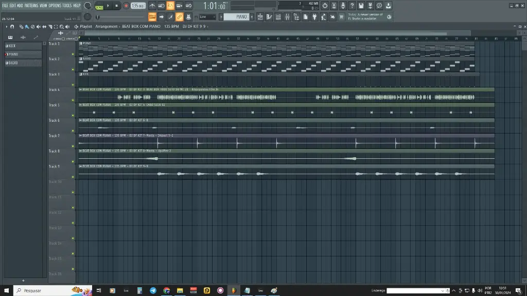Open undo history icon
527x296 pixels.
[x=325, y=6]
